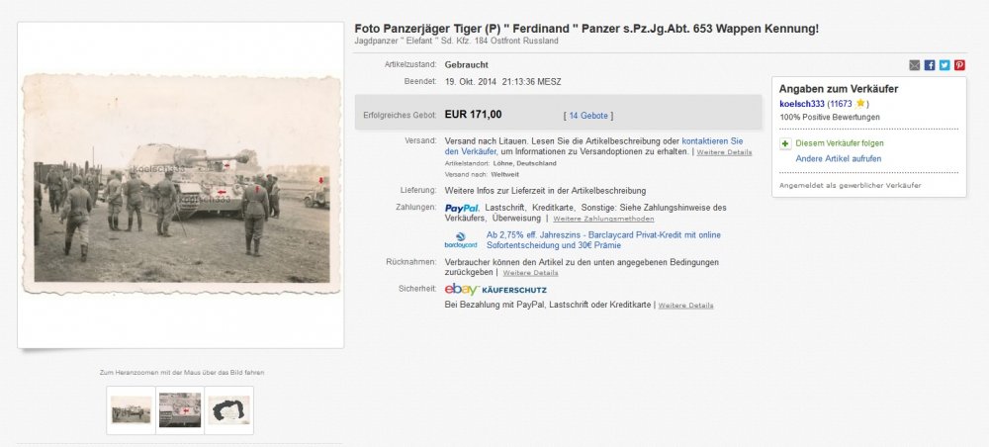Open seller profile koelsch333
989x447 pixels.
[802, 103]
